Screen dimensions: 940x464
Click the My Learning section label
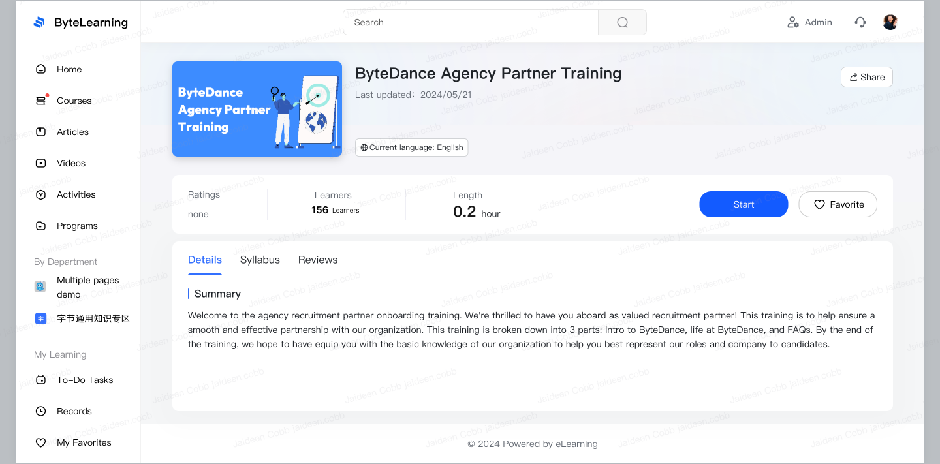[60, 354]
